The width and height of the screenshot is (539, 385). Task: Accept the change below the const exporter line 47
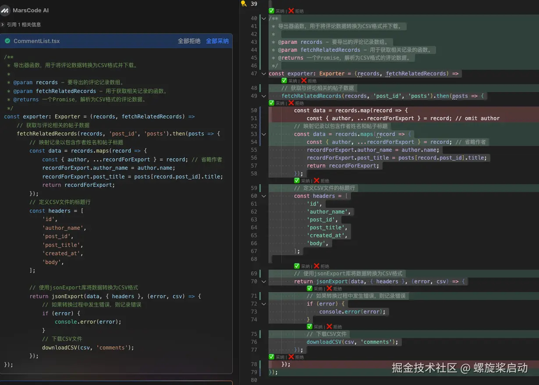click(289, 81)
